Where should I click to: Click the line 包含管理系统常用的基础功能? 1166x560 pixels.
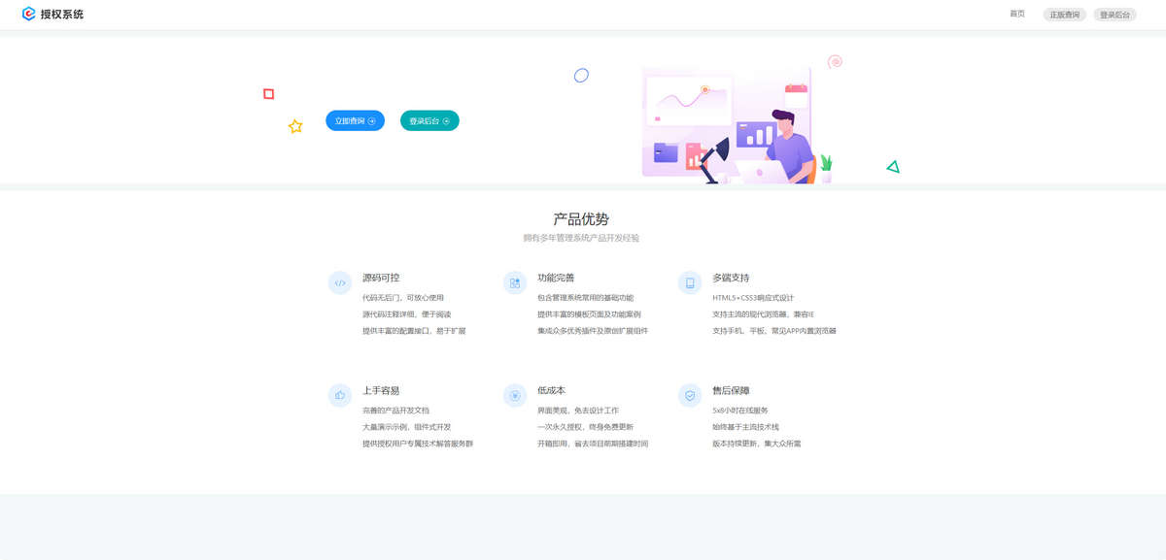(x=585, y=298)
